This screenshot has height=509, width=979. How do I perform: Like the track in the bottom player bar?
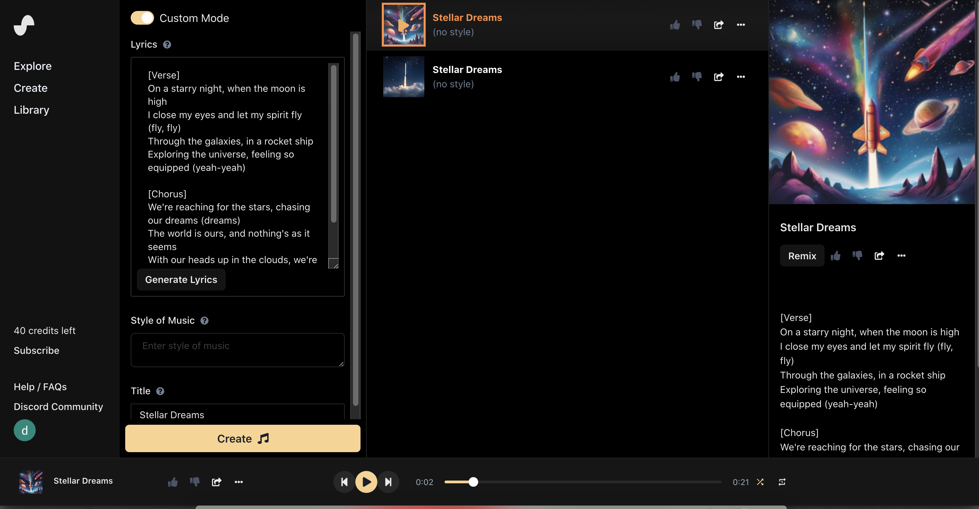point(173,482)
